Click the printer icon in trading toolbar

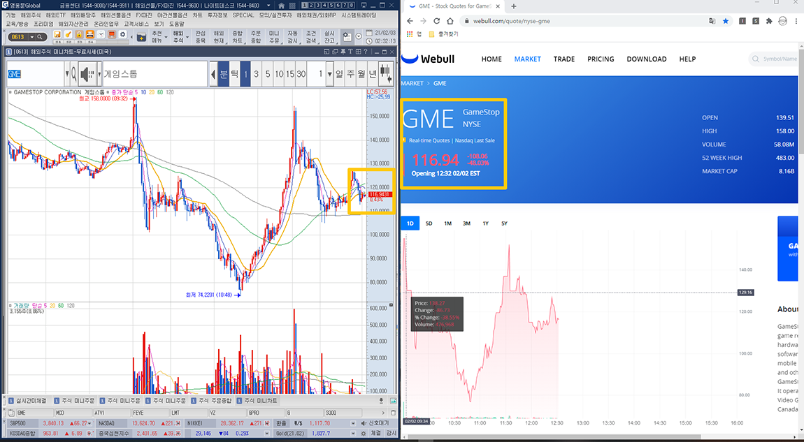click(x=89, y=34)
